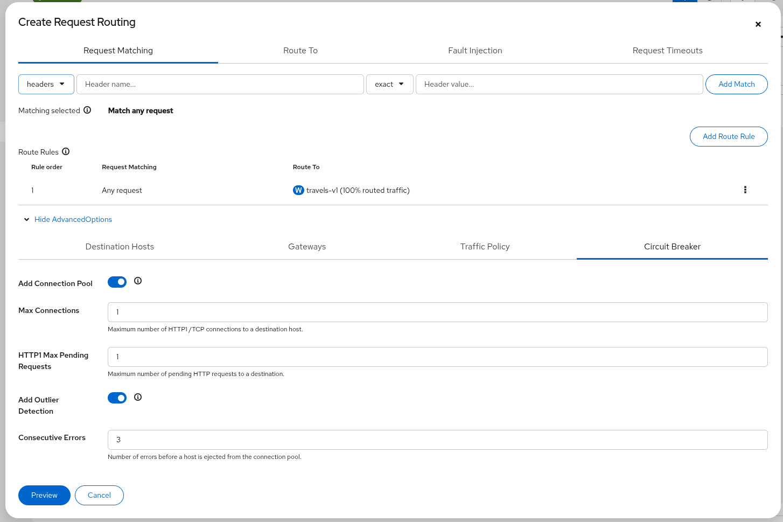Open the kebab menu for rule 1
783x522 pixels.
point(745,190)
